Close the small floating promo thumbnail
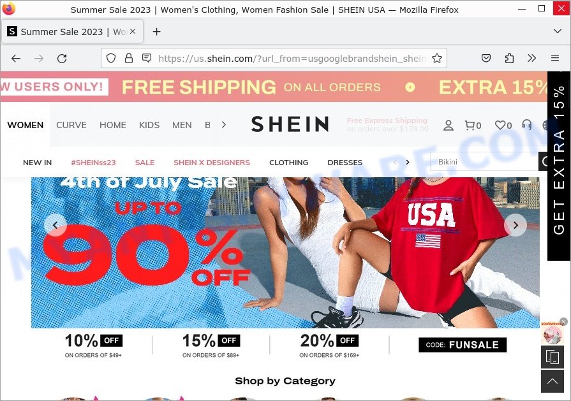The image size is (571, 401). 563,321
